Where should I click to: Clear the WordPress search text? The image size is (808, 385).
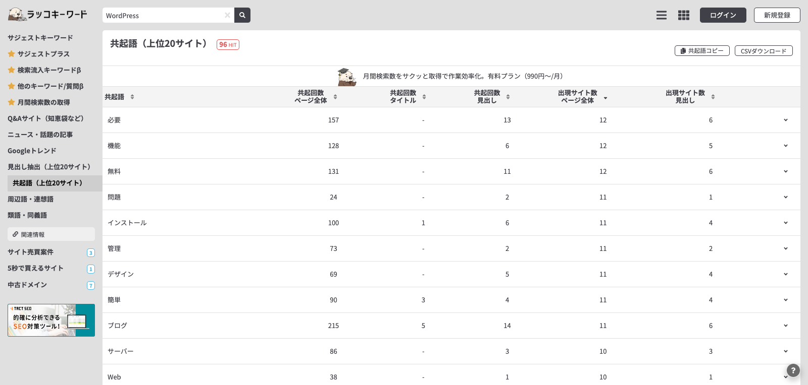pyautogui.click(x=227, y=15)
